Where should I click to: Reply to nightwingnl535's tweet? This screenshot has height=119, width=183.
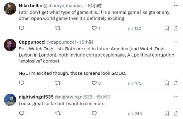(x=22, y=113)
